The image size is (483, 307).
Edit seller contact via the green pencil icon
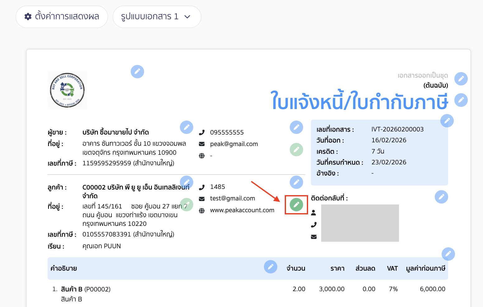point(296,149)
